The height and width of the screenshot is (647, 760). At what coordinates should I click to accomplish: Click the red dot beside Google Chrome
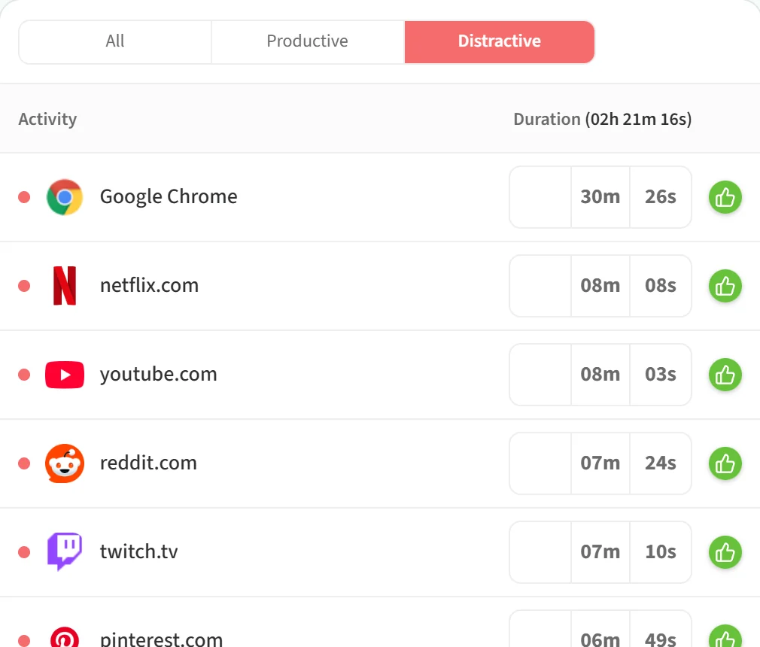click(24, 197)
